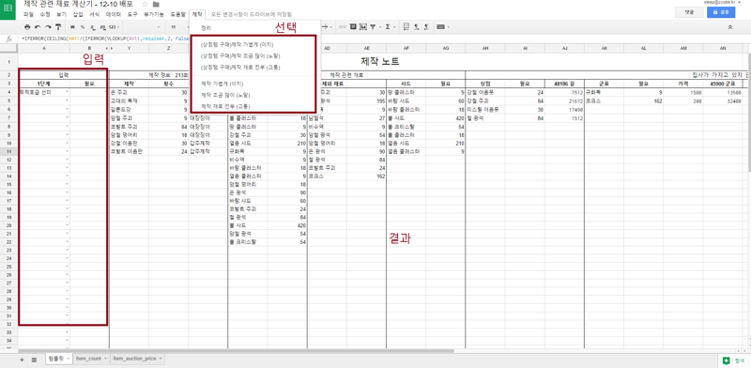Open the 부가기능 menu

pos(154,14)
